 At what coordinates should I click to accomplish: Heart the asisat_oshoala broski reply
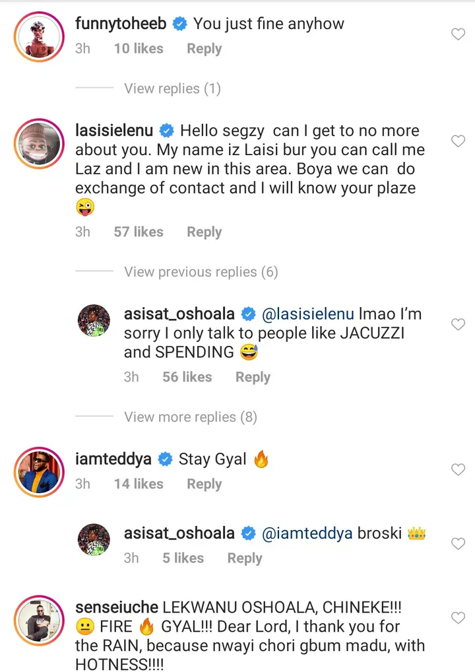click(x=458, y=543)
